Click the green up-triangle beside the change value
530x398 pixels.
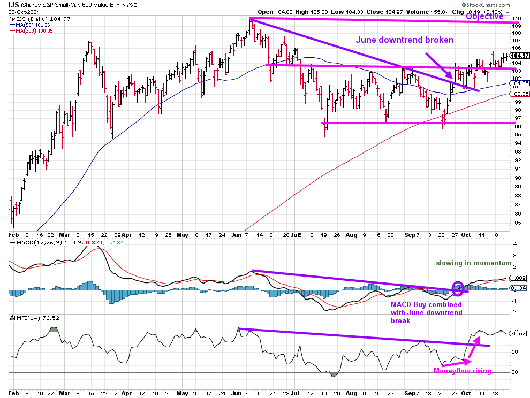tap(508, 12)
